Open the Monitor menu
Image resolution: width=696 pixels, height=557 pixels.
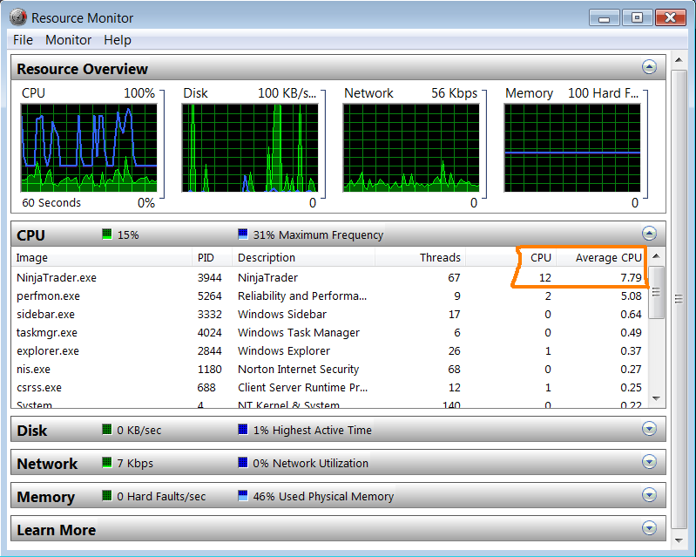pyautogui.click(x=68, y=40)
